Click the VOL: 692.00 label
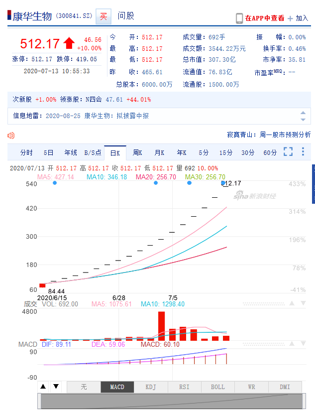The width and height of the screenshot is (315, 411). (60, 304)
